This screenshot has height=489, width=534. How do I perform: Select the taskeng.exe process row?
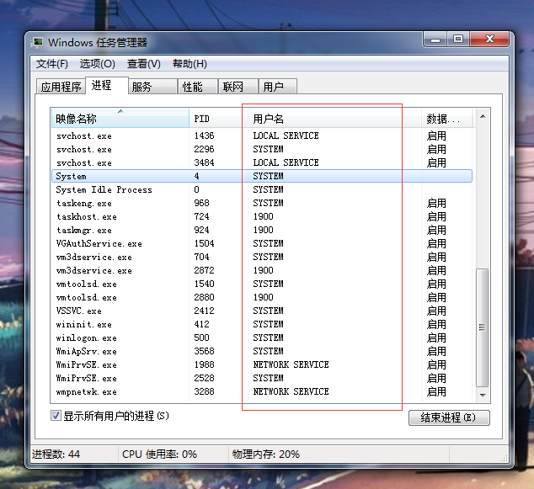262,203
